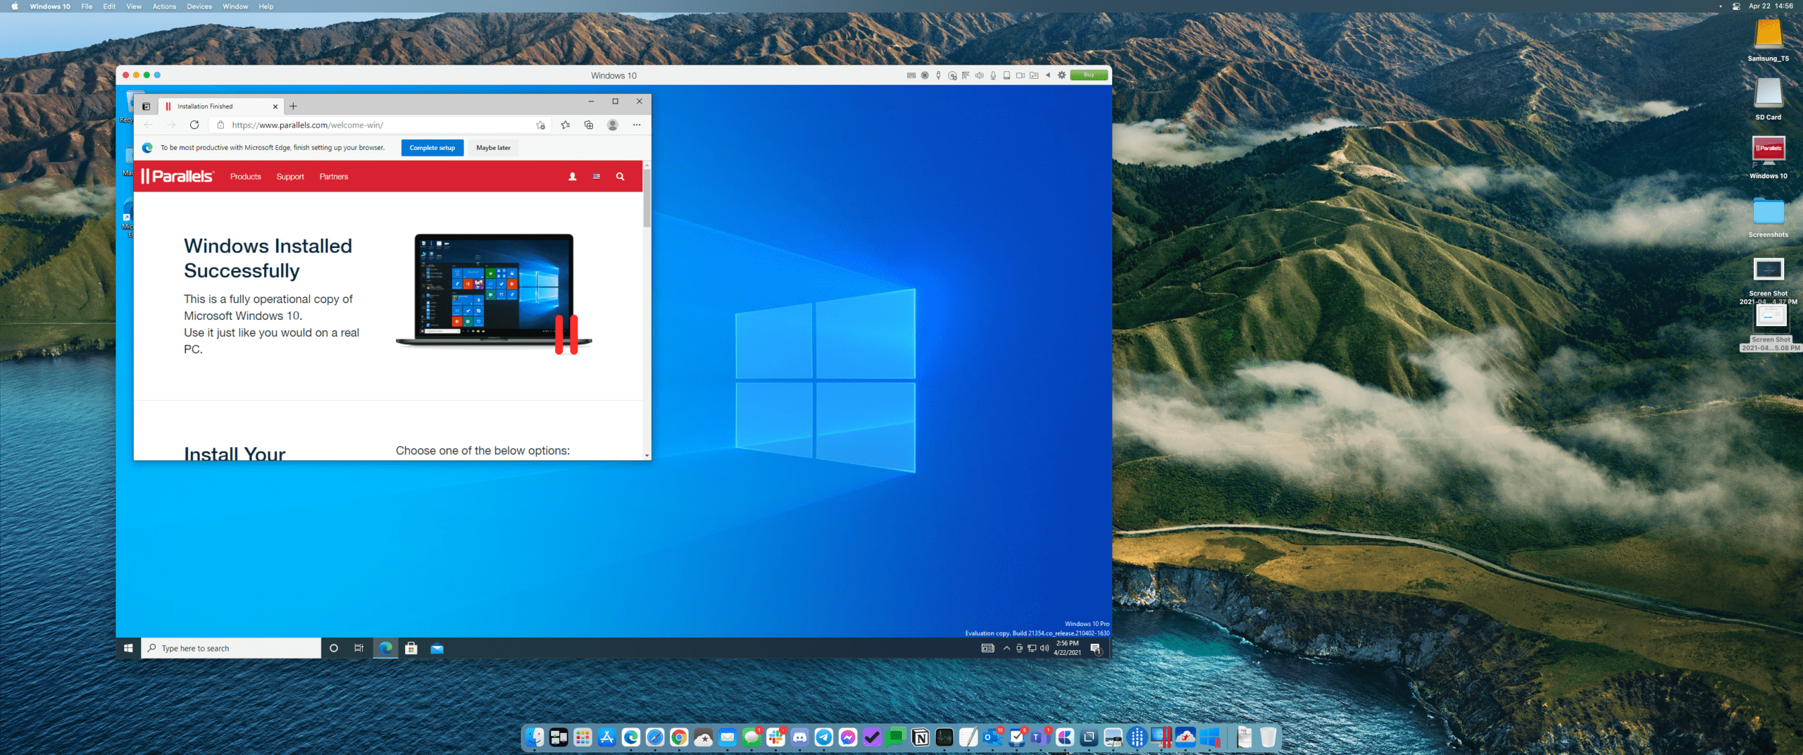Screen dimensions: 1803x755
Task: Open Windows network tray icon
Action: (x=1032, y=649)
